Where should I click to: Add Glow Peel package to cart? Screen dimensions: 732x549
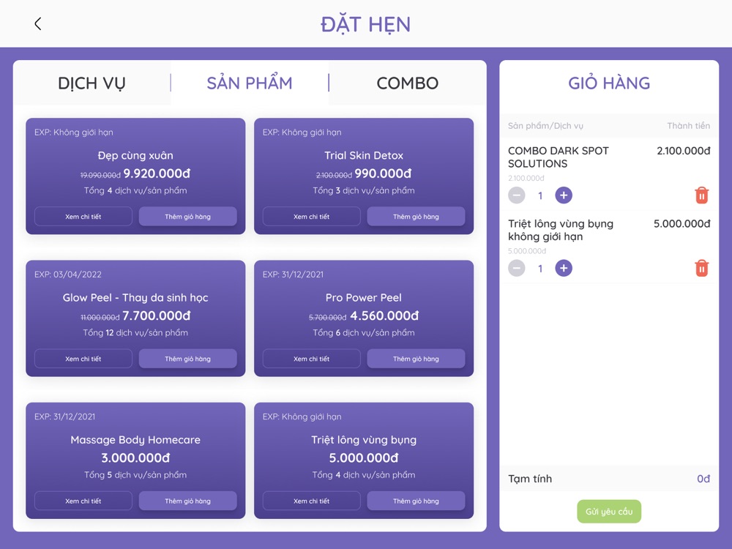[187, 359]
